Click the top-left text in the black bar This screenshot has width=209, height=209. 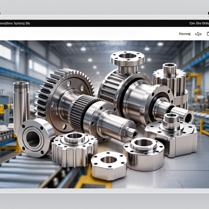[15, 24]
